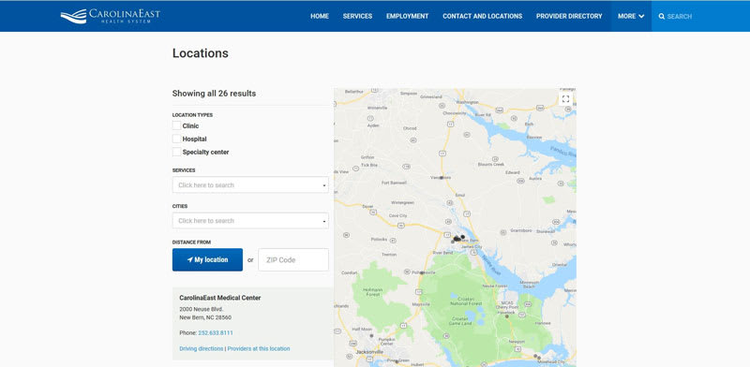Open the PROVIDER DIRECTORY

coord(569,16)
